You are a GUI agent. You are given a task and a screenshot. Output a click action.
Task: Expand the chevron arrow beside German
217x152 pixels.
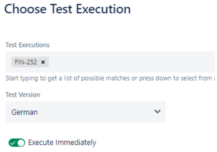(x=157, y=112)
